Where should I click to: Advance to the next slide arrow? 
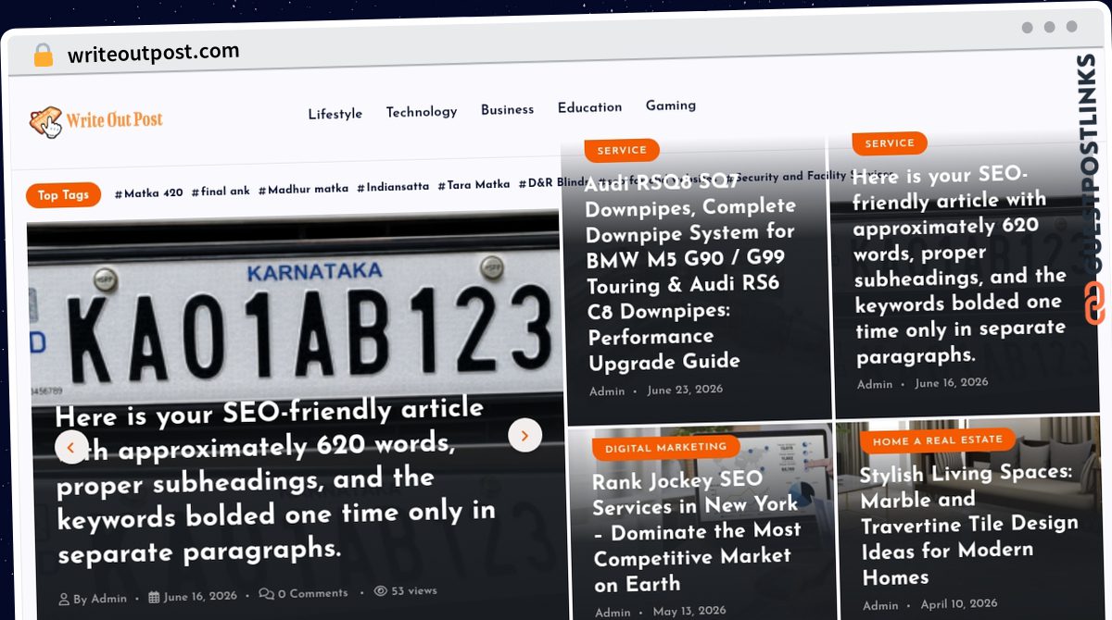coord(525,435)
